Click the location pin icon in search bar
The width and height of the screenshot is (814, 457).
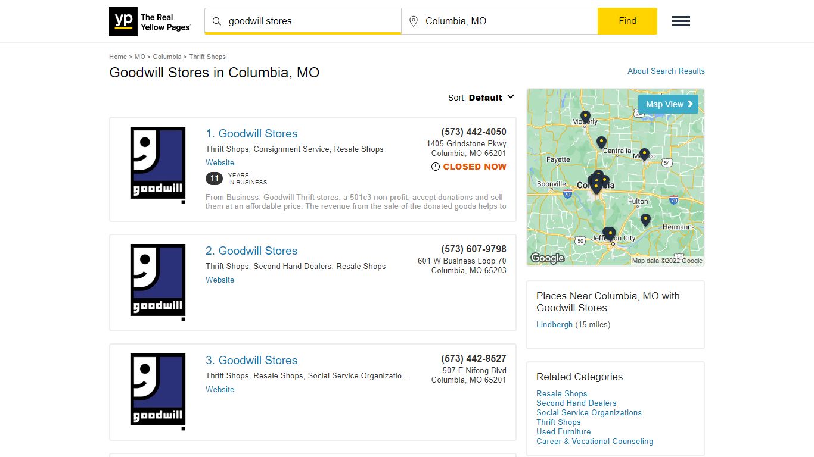(414, 21)
